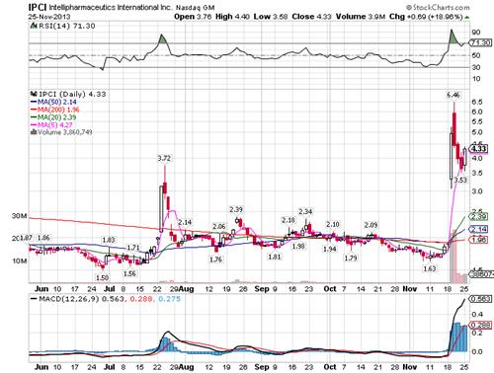Click the 2.06 August price label
The width and height of the screenshot is (494, 373).
(219, 226)
